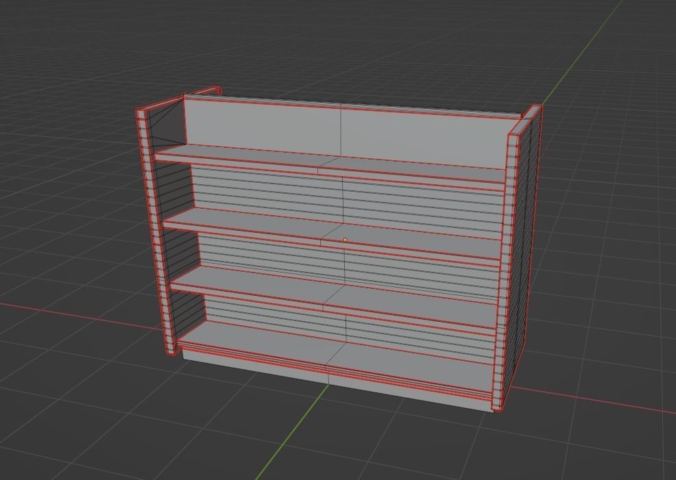Screen dimensions: 676x480
Task: Select the plain upper back panel above the shelves
Action: [345, 131]
